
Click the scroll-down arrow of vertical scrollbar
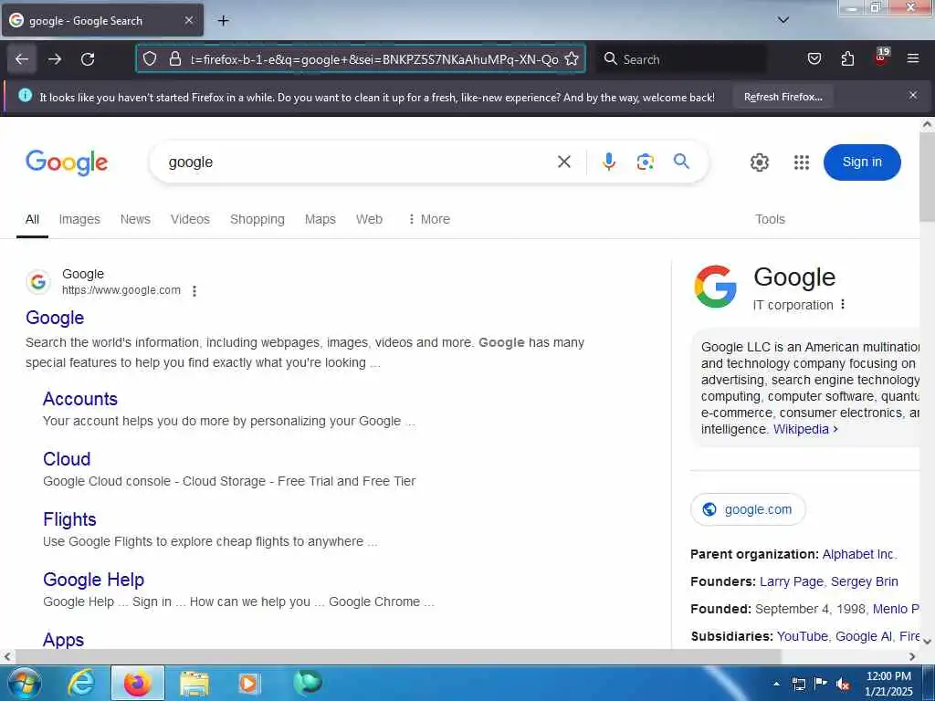[x=927, y=642]
